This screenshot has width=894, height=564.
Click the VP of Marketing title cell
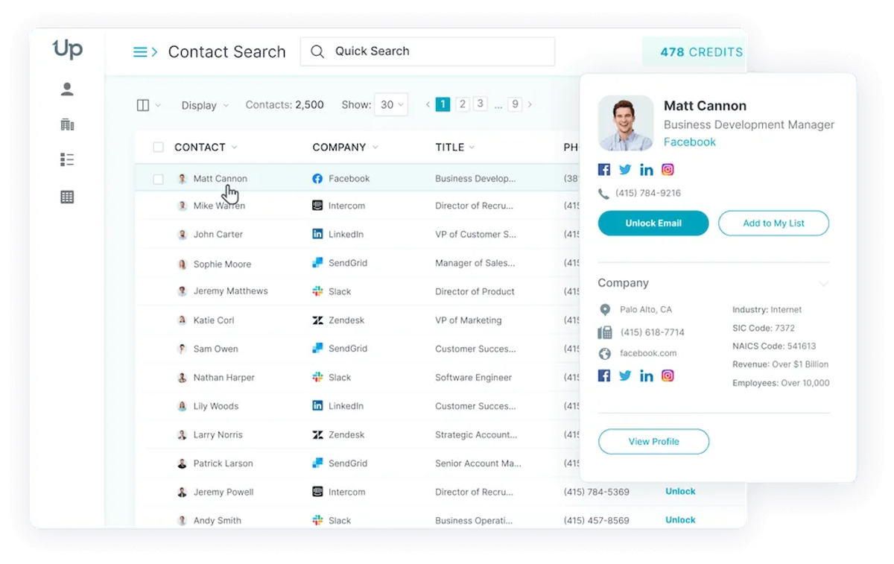(x=469, y=320)
